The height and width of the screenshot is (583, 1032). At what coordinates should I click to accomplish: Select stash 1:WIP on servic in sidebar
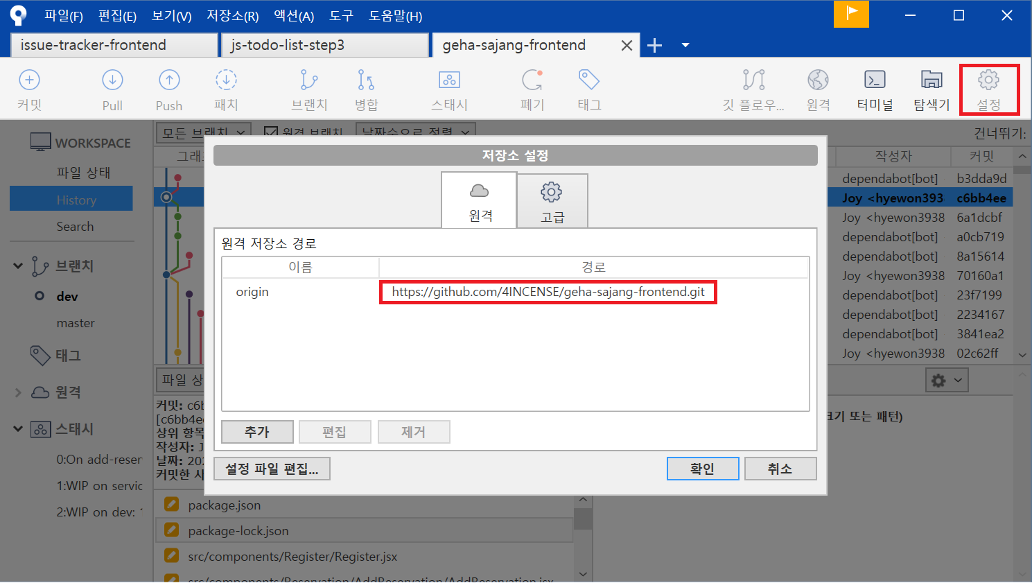tap(99, 486)
